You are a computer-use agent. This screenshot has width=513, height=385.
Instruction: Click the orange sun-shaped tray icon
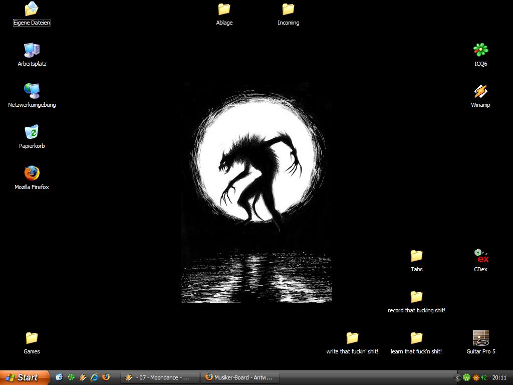[x=476, y=378]
